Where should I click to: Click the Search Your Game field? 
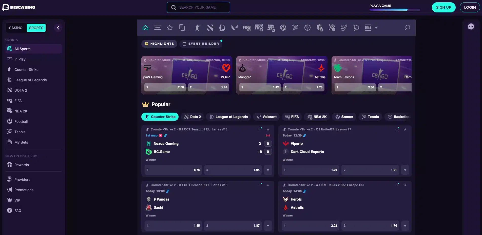198,7
